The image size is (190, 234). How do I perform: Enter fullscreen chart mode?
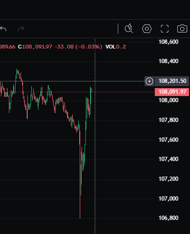(165, 29)
